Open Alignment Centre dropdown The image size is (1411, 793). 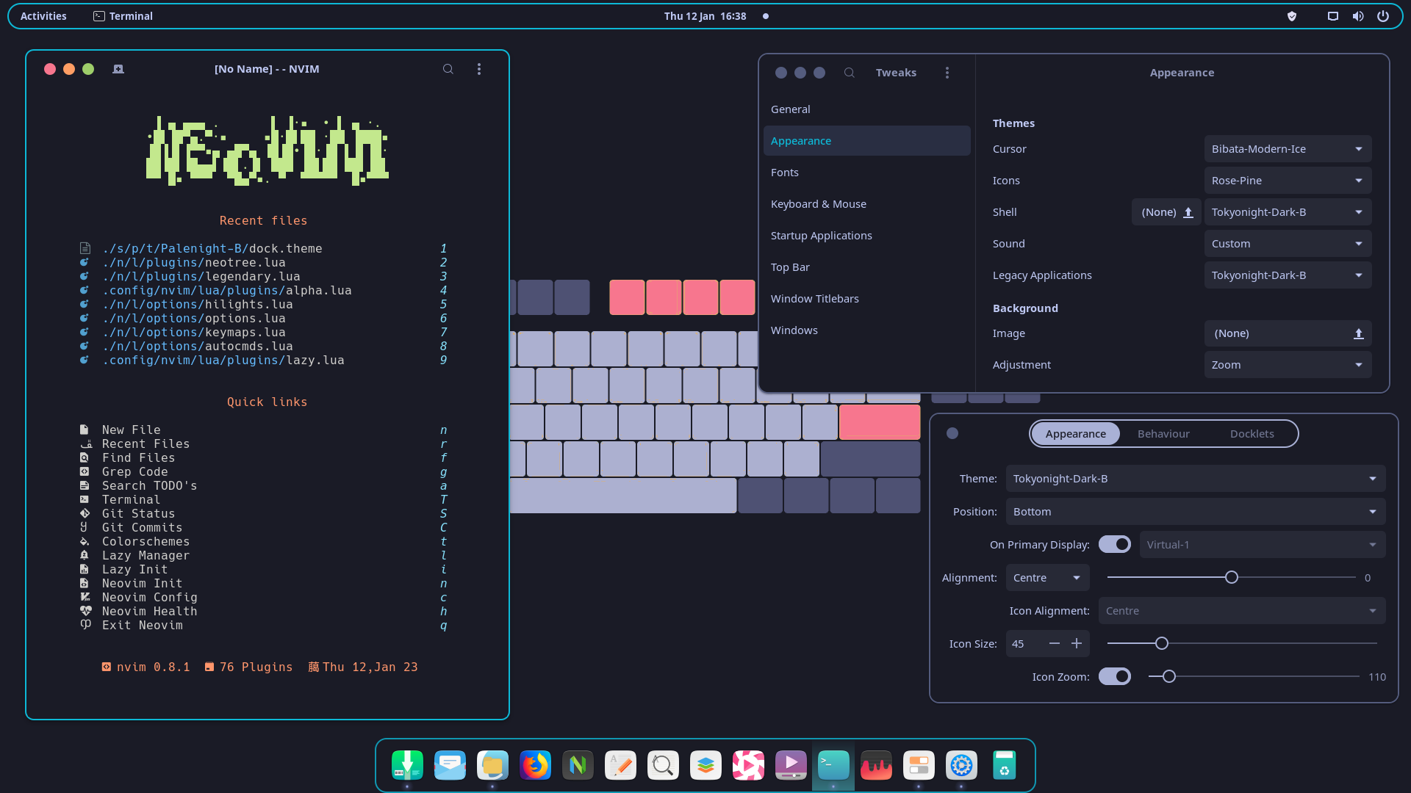pos(1047,578)
